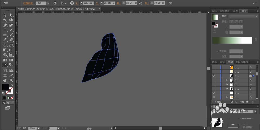
Task: Select the Line Segment tool
Action: coord(11,30)
